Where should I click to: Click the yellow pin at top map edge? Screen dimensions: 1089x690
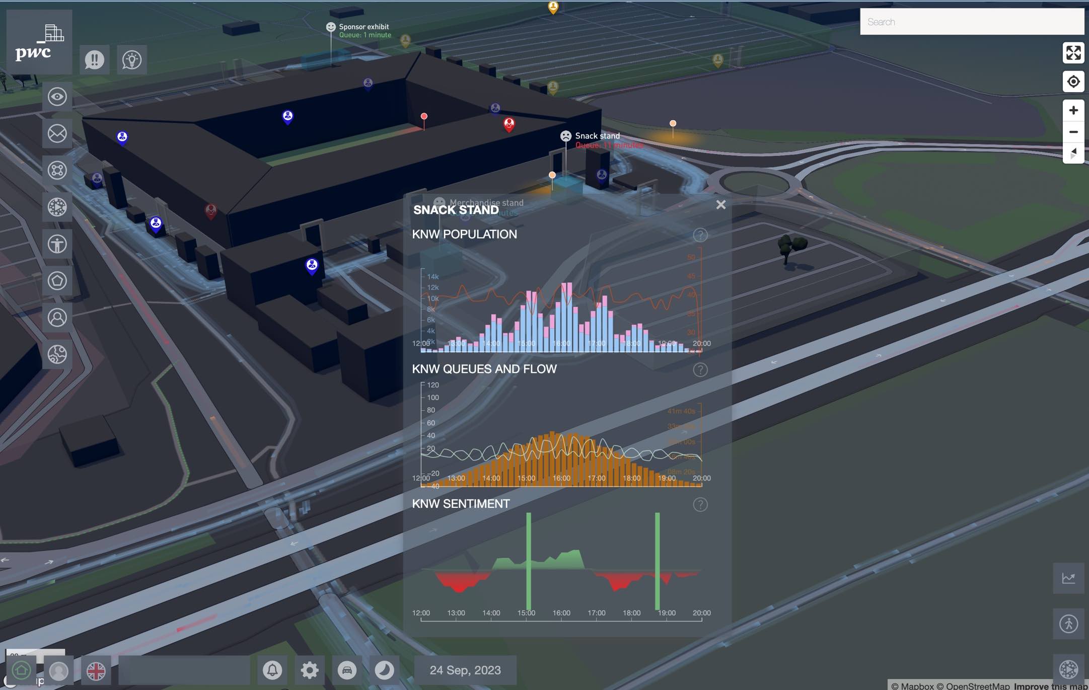(553, 8)
